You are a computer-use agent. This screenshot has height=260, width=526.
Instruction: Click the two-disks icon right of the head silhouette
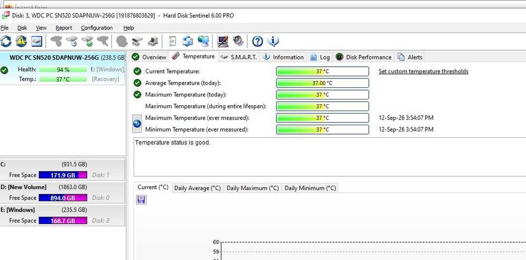[x=137, y=41]
